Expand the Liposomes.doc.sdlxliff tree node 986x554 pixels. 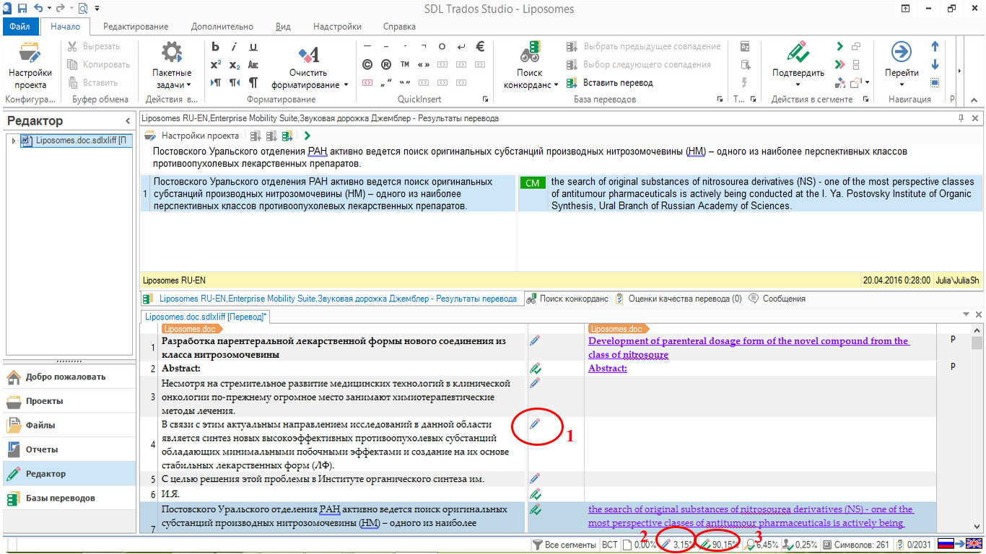(x=14, y=141)
